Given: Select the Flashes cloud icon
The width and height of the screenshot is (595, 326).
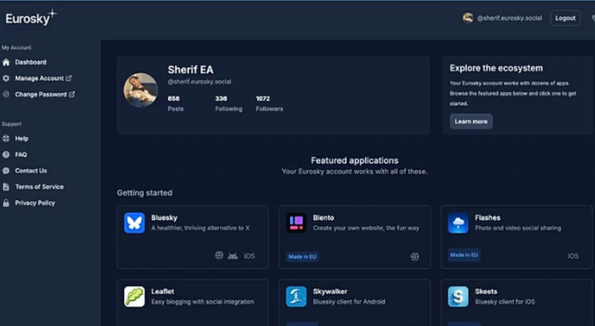Looking at the screenshot, I should pos(458,223).
